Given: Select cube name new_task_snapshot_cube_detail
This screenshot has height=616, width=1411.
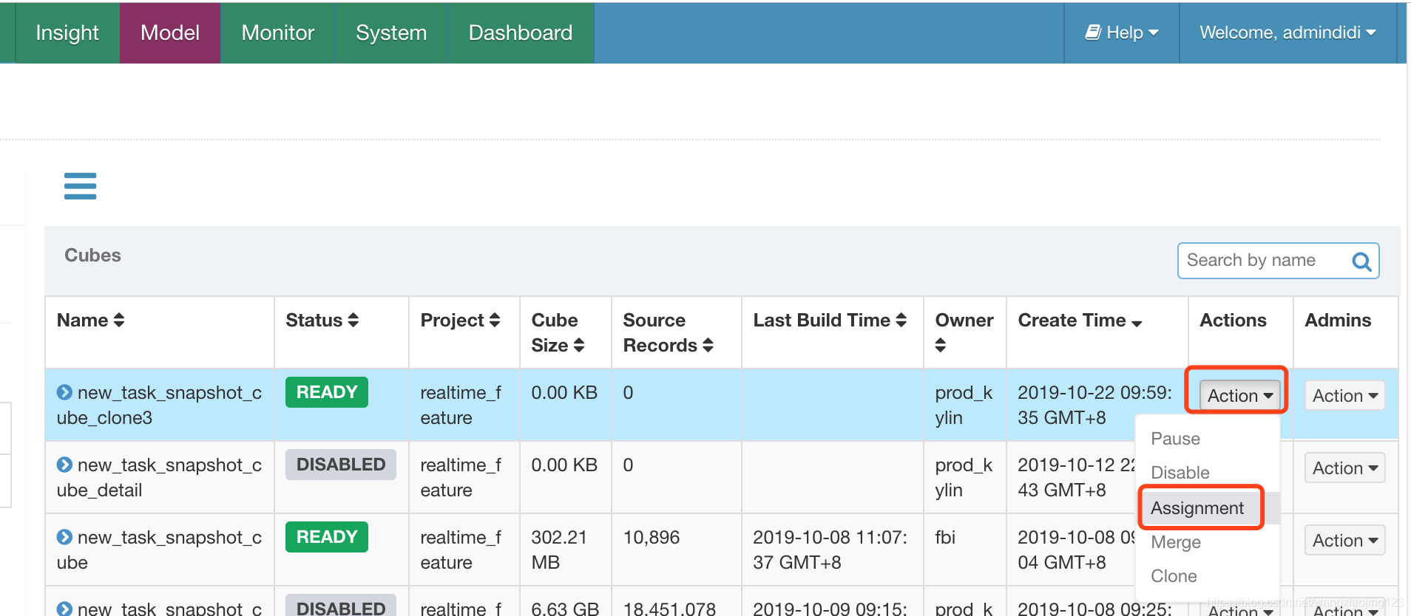Looking at the screenshot, I should point(160,477).
